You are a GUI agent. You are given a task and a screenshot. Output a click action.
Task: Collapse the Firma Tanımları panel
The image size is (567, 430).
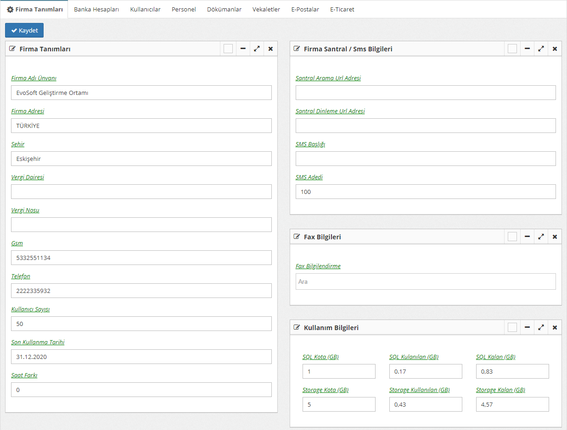click(x=243, y=49)
